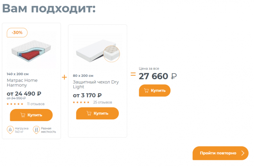Click the Dry Light cover star rating
Image resolution: width=254 pixels, height=167 pixels.
(81, 102)
